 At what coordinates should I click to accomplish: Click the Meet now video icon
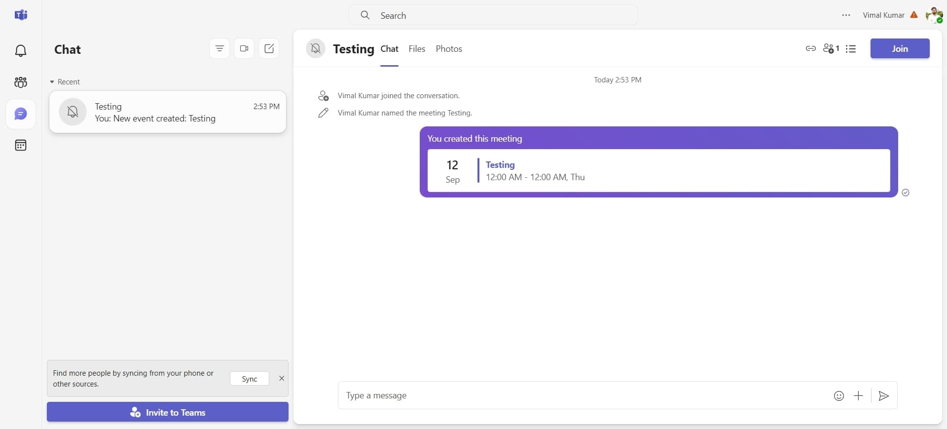[244, 48]
